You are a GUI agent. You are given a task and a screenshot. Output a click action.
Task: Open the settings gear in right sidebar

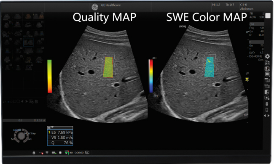pos(267,56)
